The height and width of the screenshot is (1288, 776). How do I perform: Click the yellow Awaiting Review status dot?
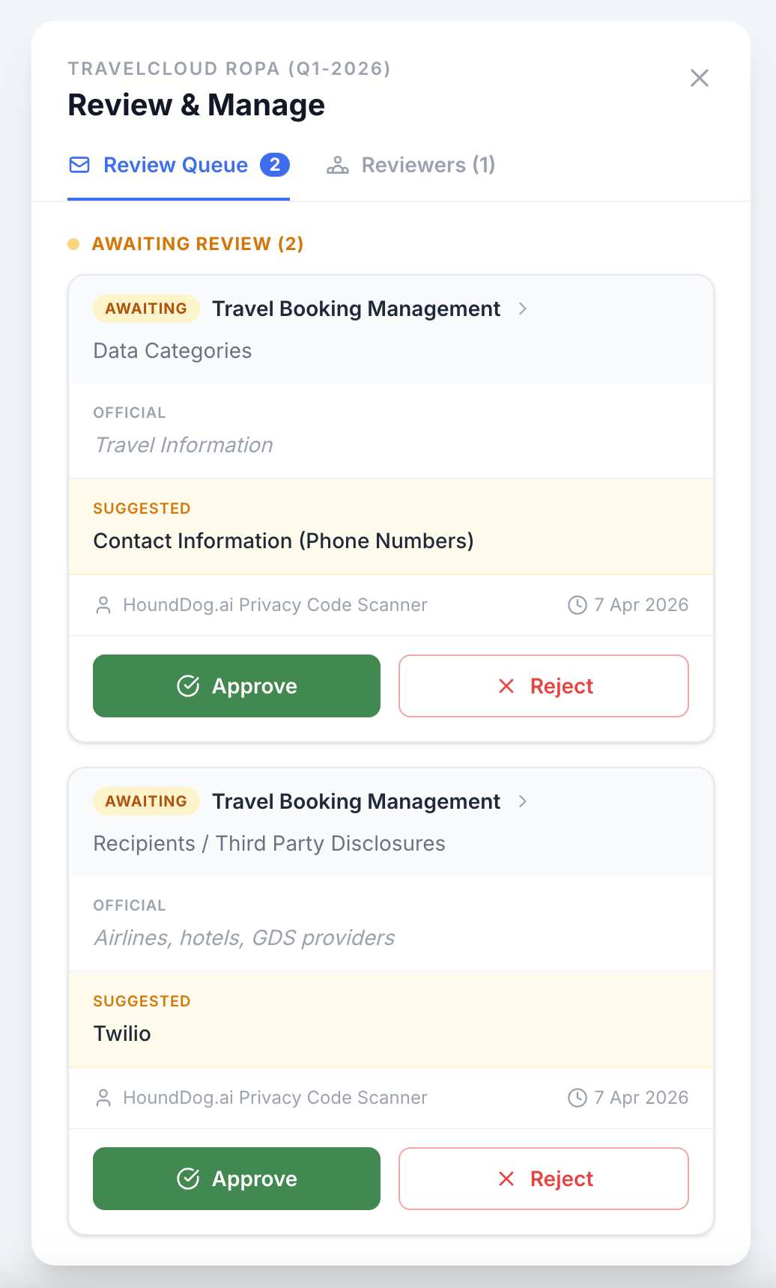pyautogui.click(x=73, y=244)
